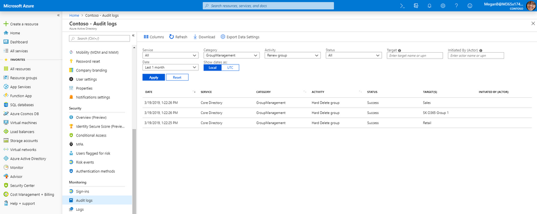Screen dimensions: 537x214
Task: Click the Target info icon
Action: (x=400, y=50)
